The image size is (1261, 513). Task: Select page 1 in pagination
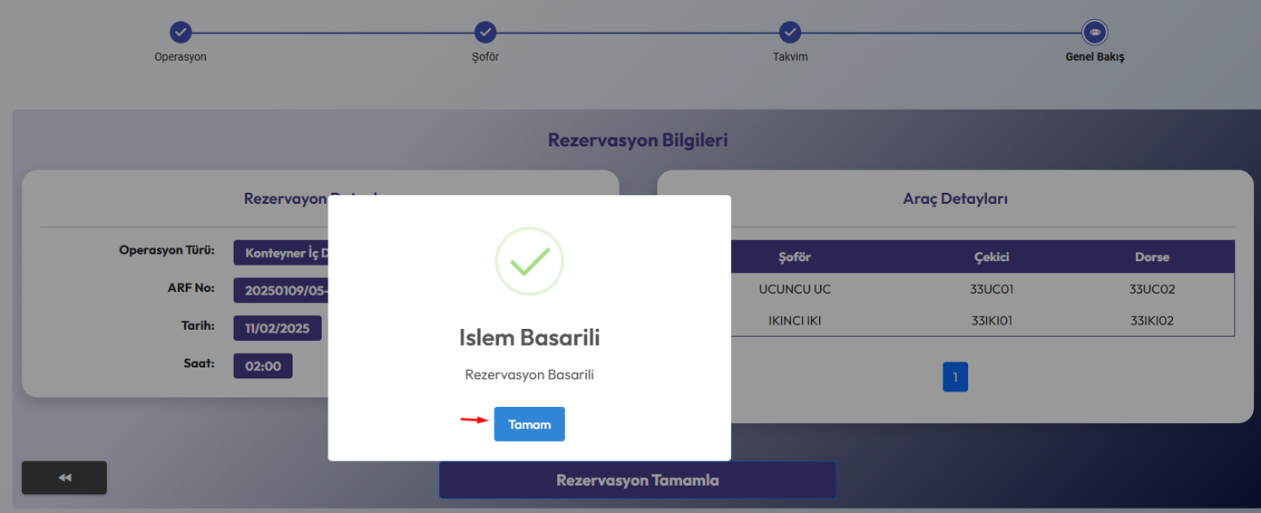(x=954, y=377)
